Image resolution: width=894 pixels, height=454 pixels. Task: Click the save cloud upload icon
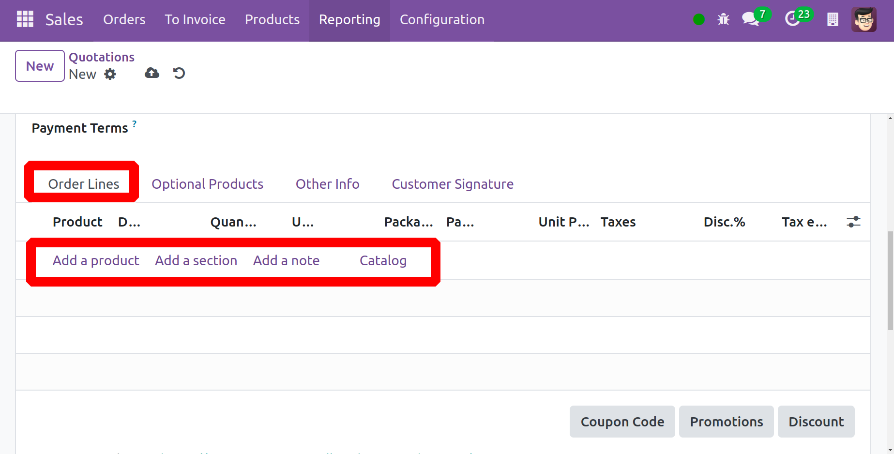pos(152,73)
